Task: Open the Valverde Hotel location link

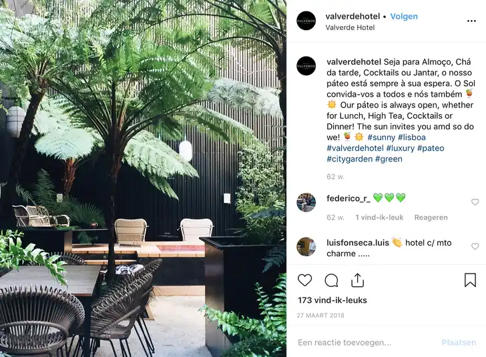Action: point(350,27)
